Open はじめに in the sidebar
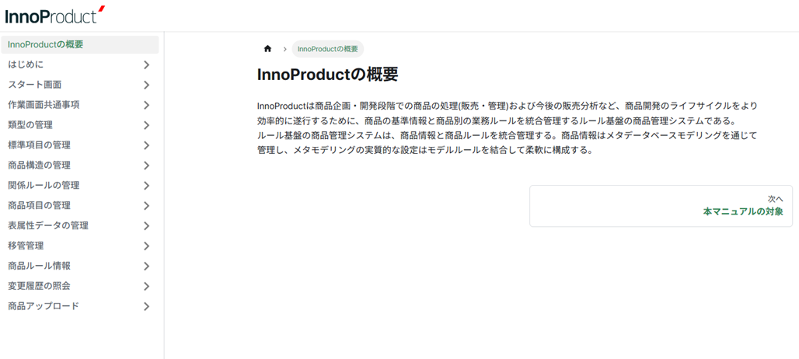Viewport: 799px width, 359px height. coord(26,64)
